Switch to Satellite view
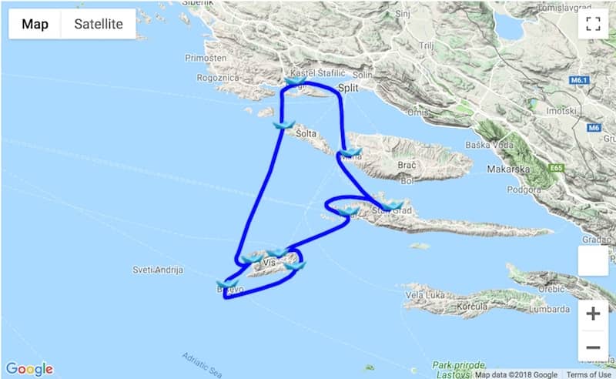Screen dimensions: 616x379 click(99, 24)
